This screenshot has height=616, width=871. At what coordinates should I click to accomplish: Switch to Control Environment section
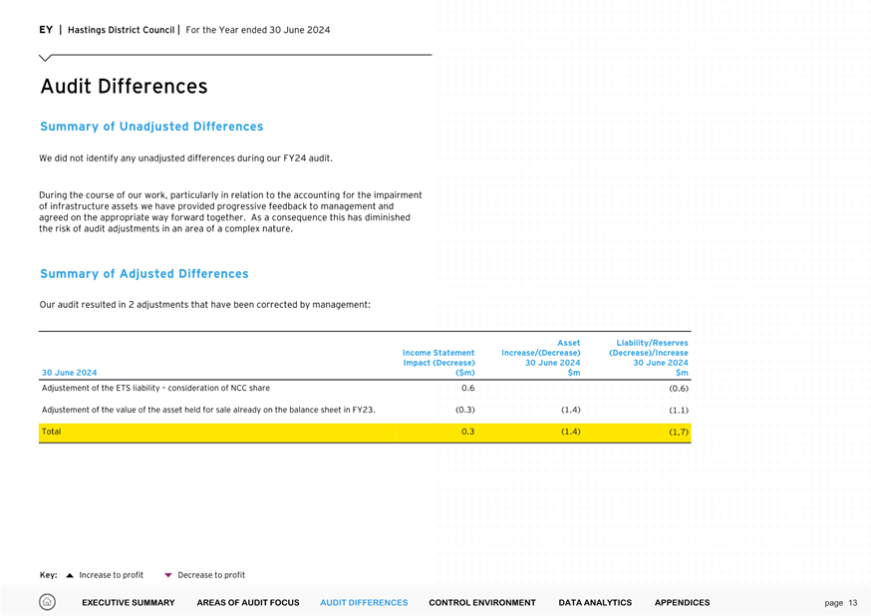tap(482, 603)
